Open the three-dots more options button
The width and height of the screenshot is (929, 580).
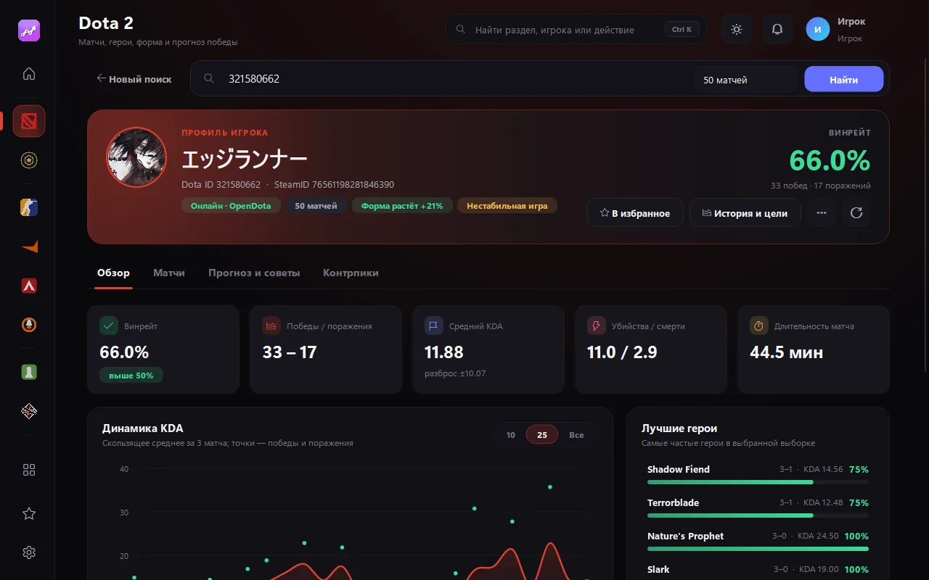tap(822, 213)
